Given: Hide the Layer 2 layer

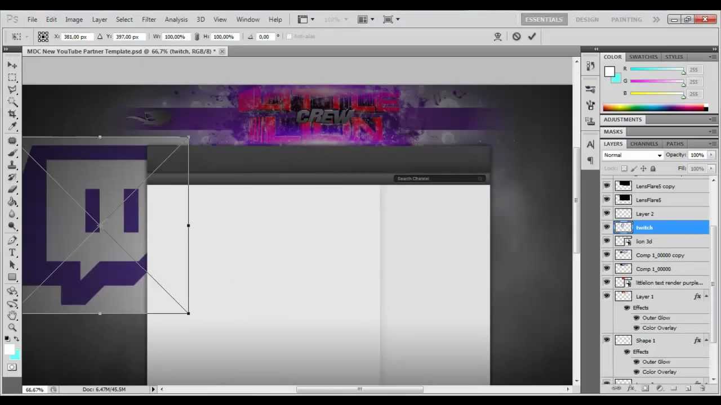Looking at the screenshot, I should 607,213.
